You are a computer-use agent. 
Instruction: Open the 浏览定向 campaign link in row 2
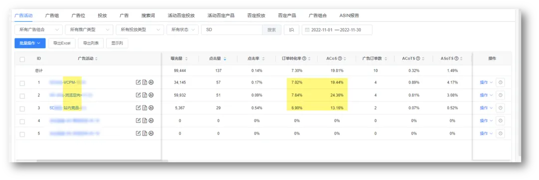tap(72, 95)
